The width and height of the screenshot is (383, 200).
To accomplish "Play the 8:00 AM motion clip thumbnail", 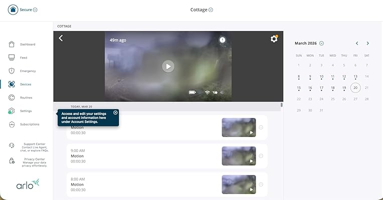I will pos(239,184).
